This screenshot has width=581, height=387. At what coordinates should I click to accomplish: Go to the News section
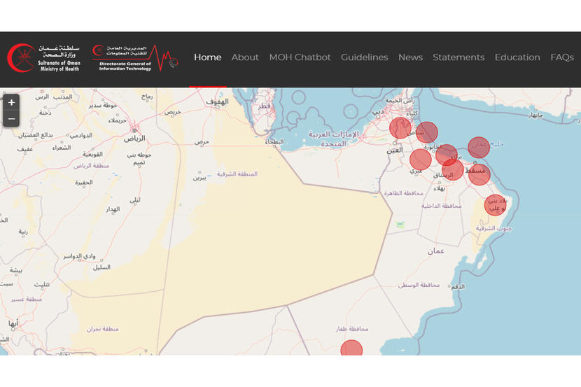(x=411, y=57)
